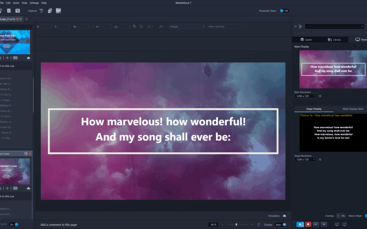Go to the previous page arrow
367x229 pixels.
point(316,224)
